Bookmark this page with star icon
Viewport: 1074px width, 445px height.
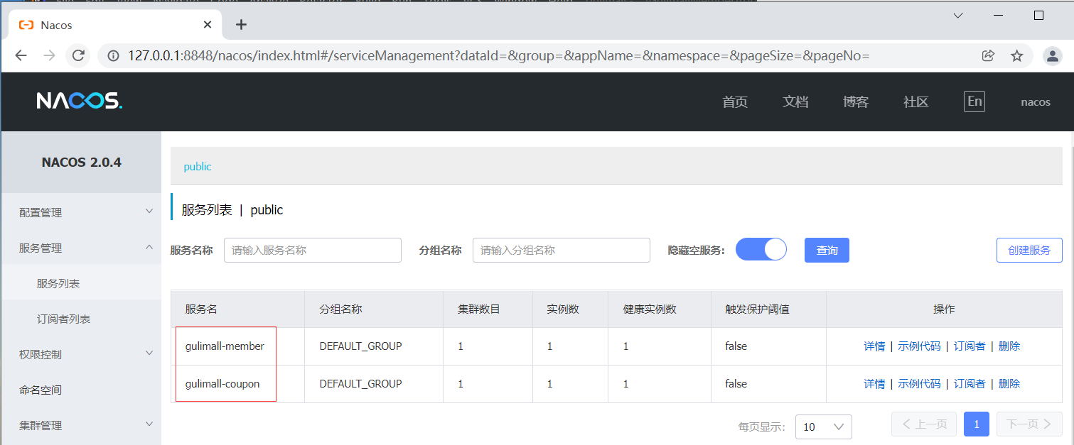(x=1017, y=55)
